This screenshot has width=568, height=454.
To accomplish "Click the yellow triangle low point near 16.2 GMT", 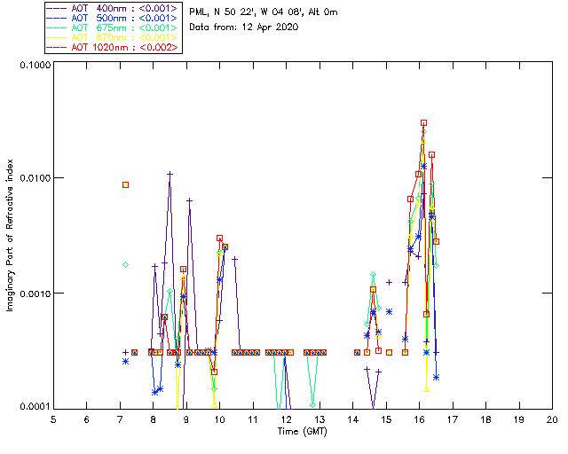I will 426,389.
